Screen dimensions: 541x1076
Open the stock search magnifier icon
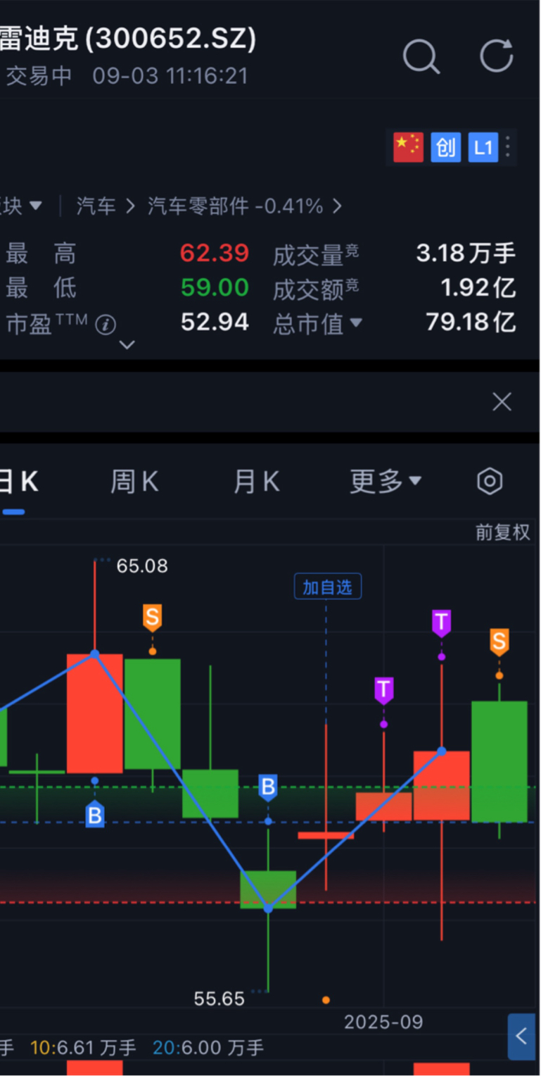click(x=421, y=56)
